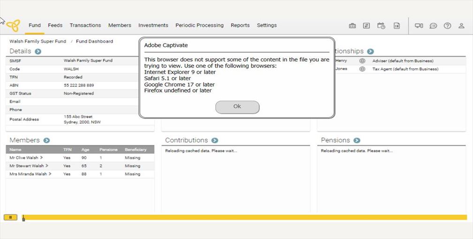Click Tax Agent (default from Business) text

pyautogui.click(x=405, y=69)
